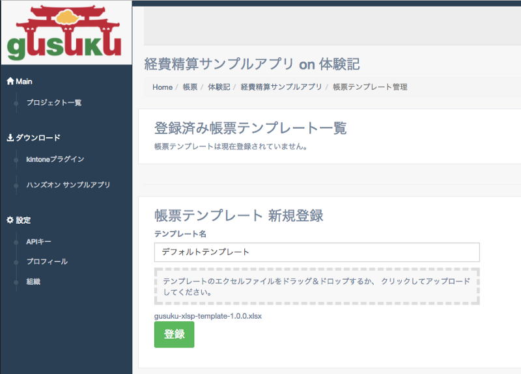The image size is (521, 374).
Task: Open ハンズオン サンプルアプリ in the sidebar
Action: 68,185
